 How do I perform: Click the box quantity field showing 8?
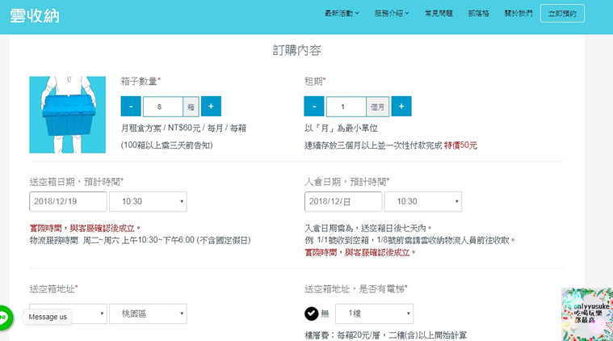(x=163, y=107)
